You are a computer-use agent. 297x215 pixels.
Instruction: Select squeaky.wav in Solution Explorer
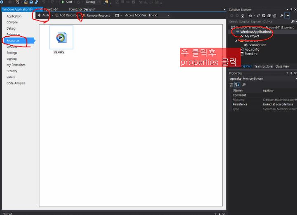(x=255, y=45)
